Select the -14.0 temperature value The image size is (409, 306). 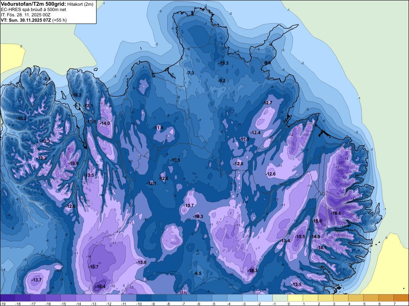tap(105, 123)
